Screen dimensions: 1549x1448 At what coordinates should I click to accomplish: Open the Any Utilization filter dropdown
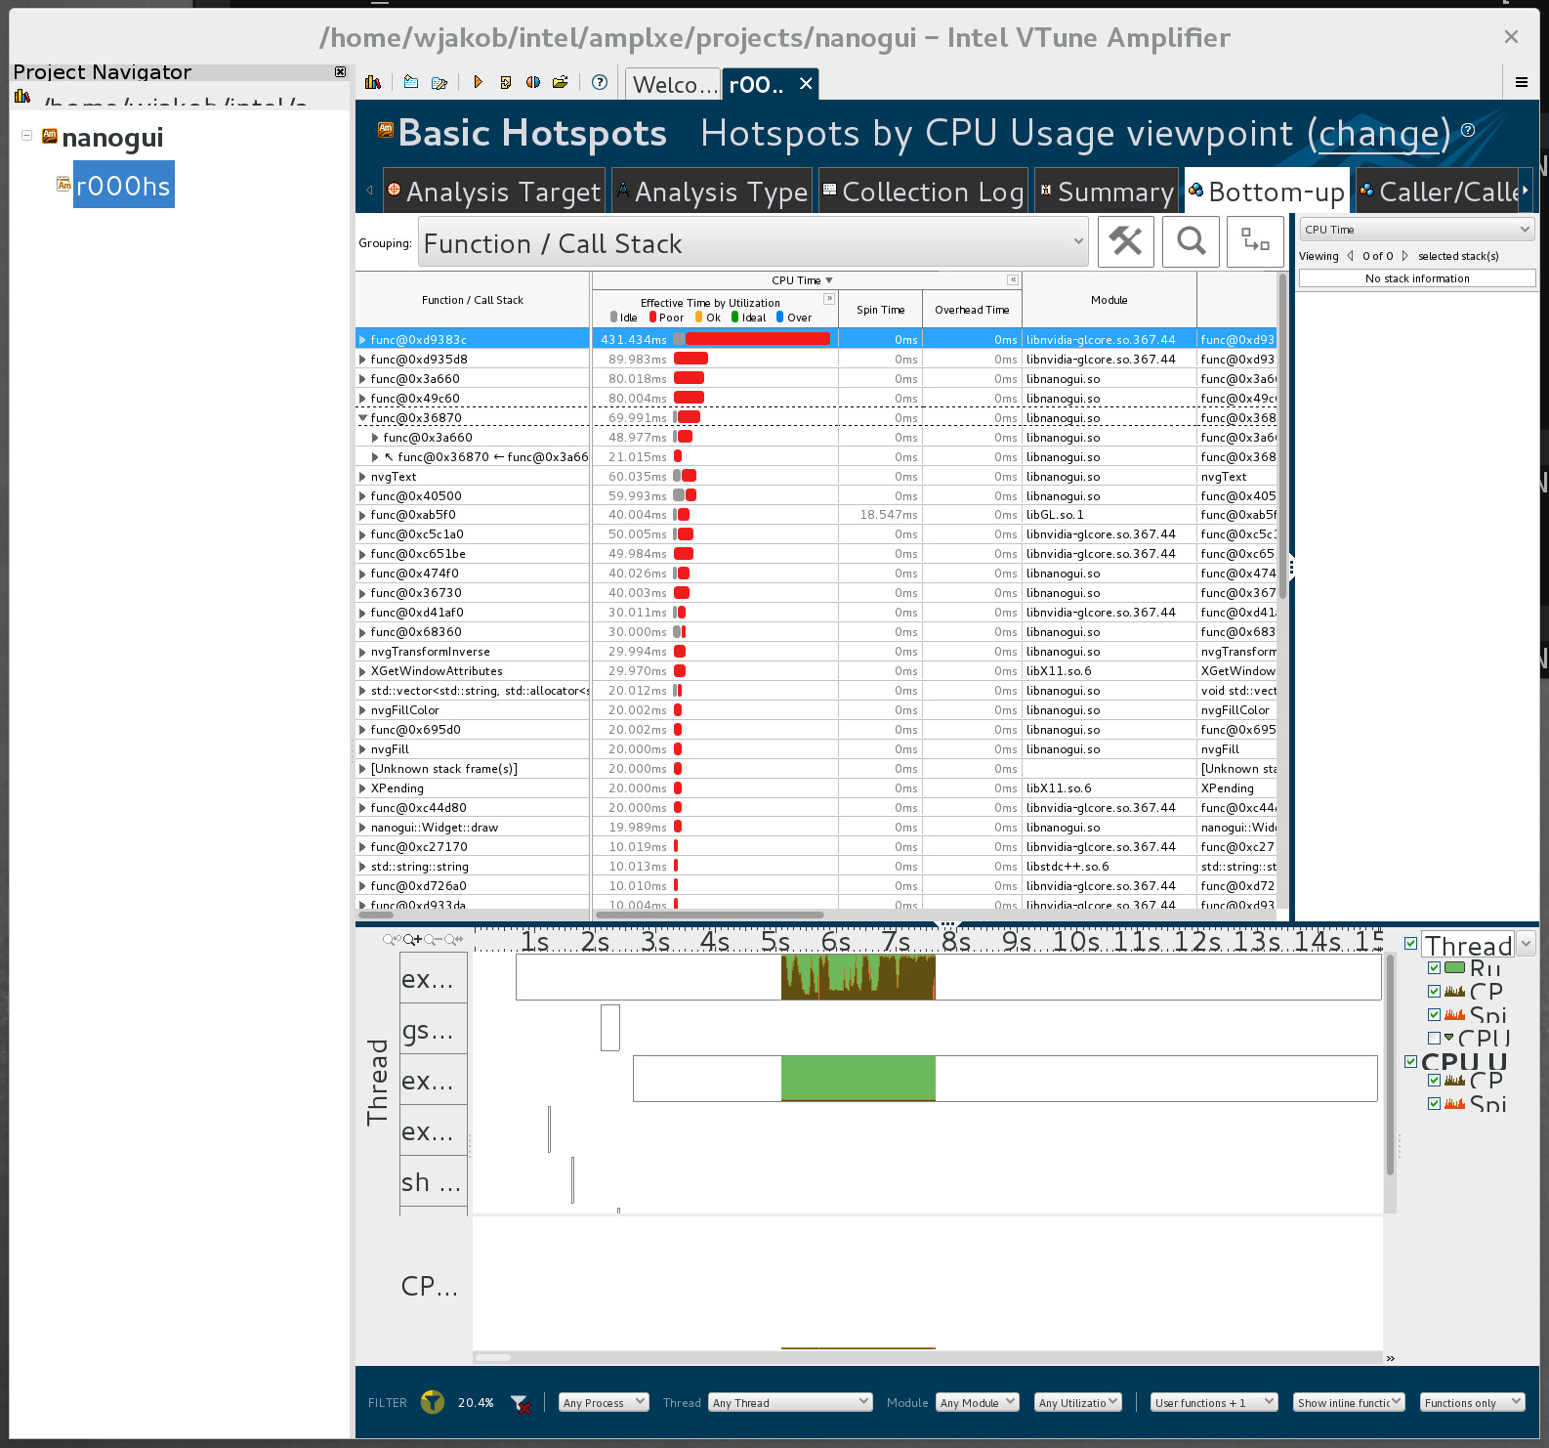pos(1078,1402)
